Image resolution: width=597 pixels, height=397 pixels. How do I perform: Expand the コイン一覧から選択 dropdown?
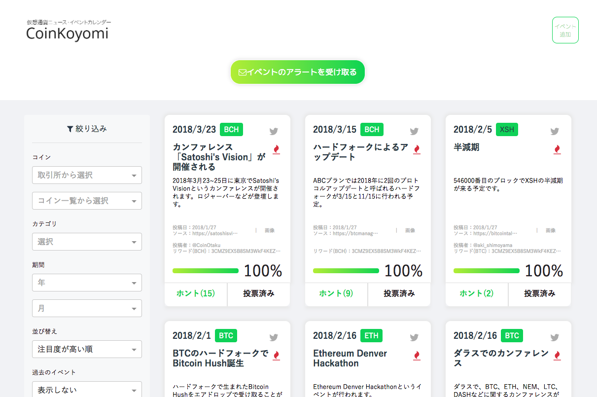point(87,201)
